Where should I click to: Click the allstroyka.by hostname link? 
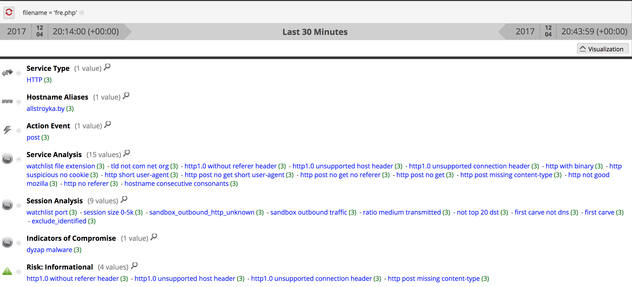coord(45,109)
